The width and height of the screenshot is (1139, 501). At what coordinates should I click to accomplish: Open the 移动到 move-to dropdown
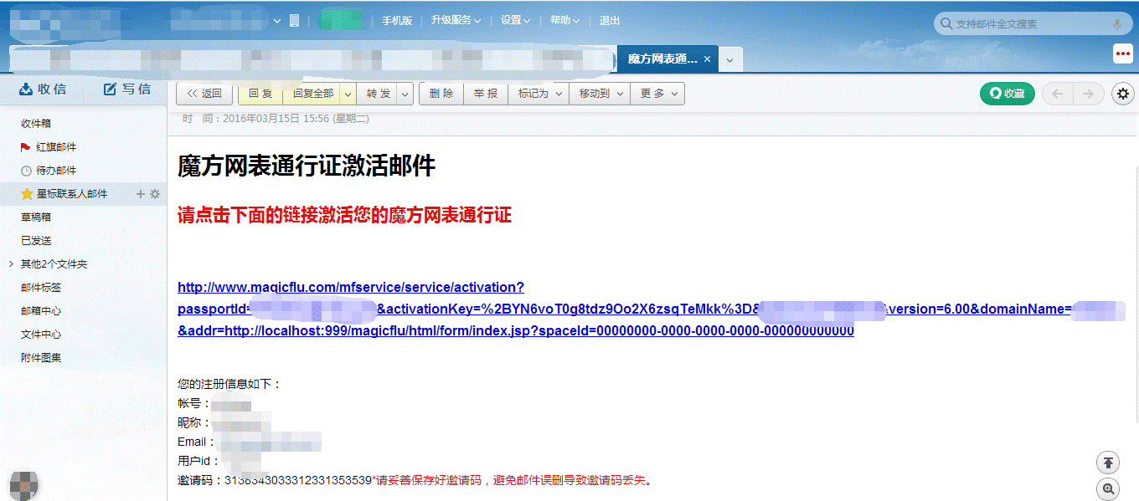click(x=600, y=94)
